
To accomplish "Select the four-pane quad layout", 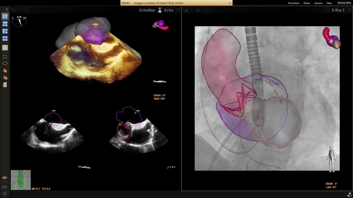I will coord(5,38).
